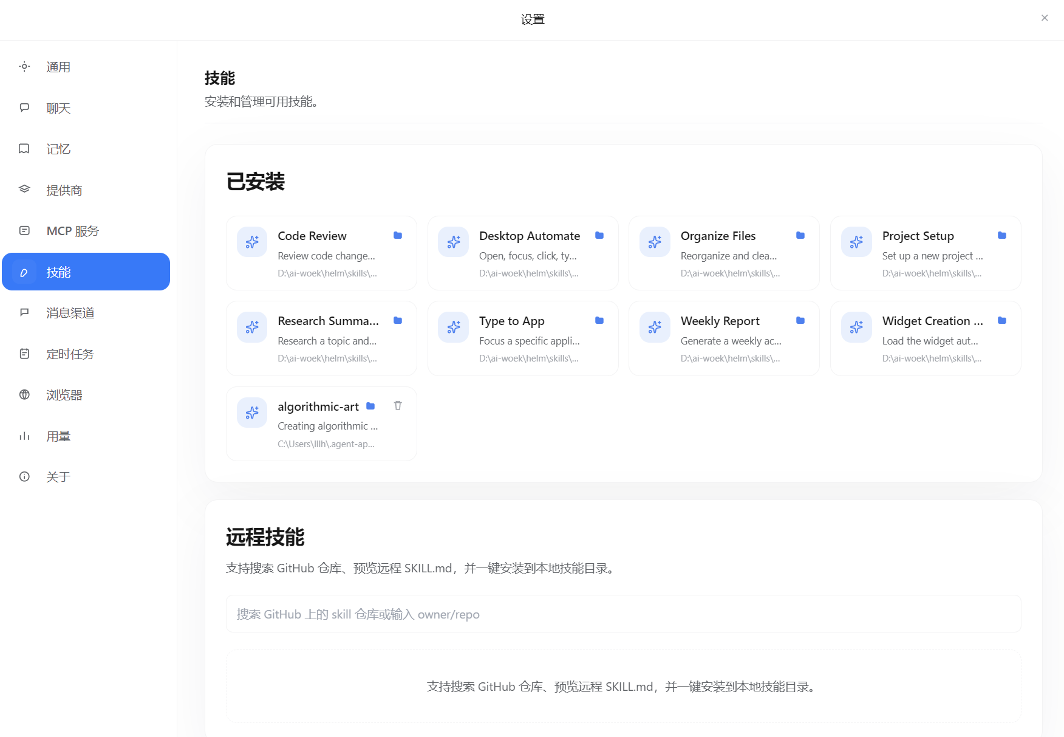Viewport: 1064px width, 737px height.
Task: Click the MCP 服务 sidebar icon
Action: coord(24,230)
